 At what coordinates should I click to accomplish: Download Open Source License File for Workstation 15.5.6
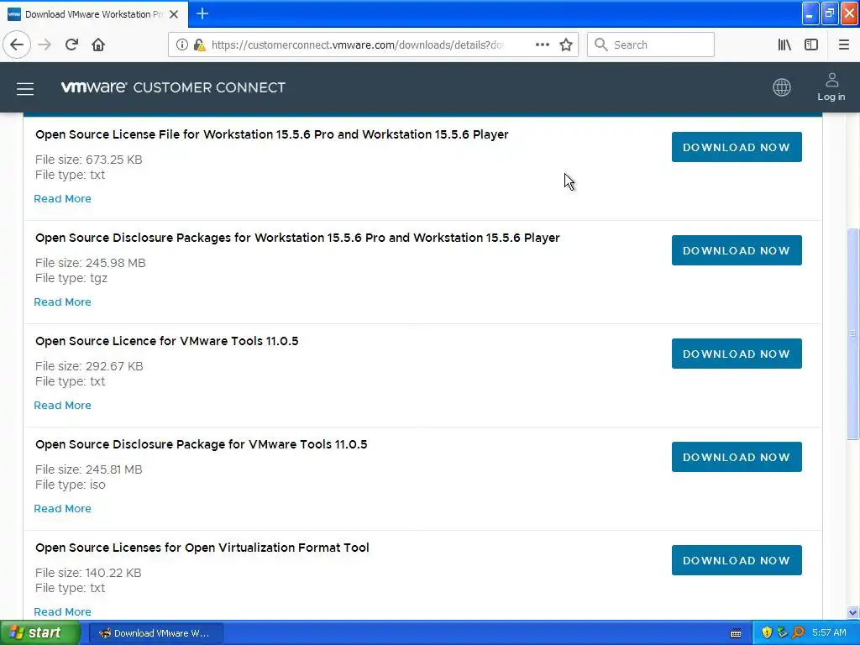pyautogui.click(x=737, y=147)
